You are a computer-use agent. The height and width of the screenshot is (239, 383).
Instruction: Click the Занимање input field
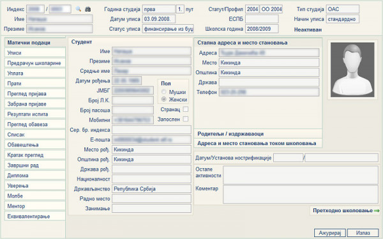(151, 208)
